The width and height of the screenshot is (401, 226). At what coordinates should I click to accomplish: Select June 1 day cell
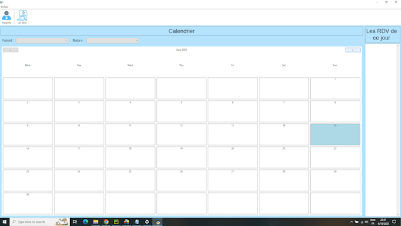[335, 89]
